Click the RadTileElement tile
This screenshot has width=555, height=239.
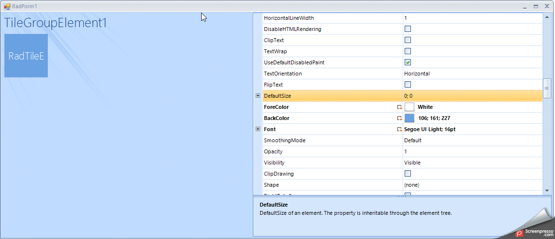click(x=26, y=56)
